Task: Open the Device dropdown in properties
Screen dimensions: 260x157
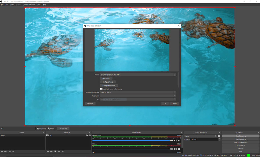Action: 138,75
